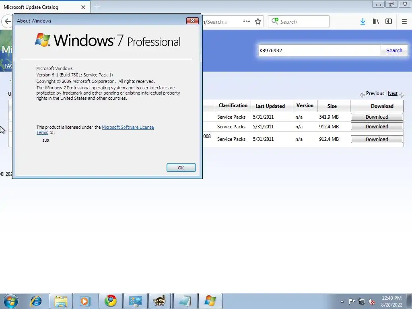Open the network tray icon
The image size is (412, 309).
pos(362,301)
